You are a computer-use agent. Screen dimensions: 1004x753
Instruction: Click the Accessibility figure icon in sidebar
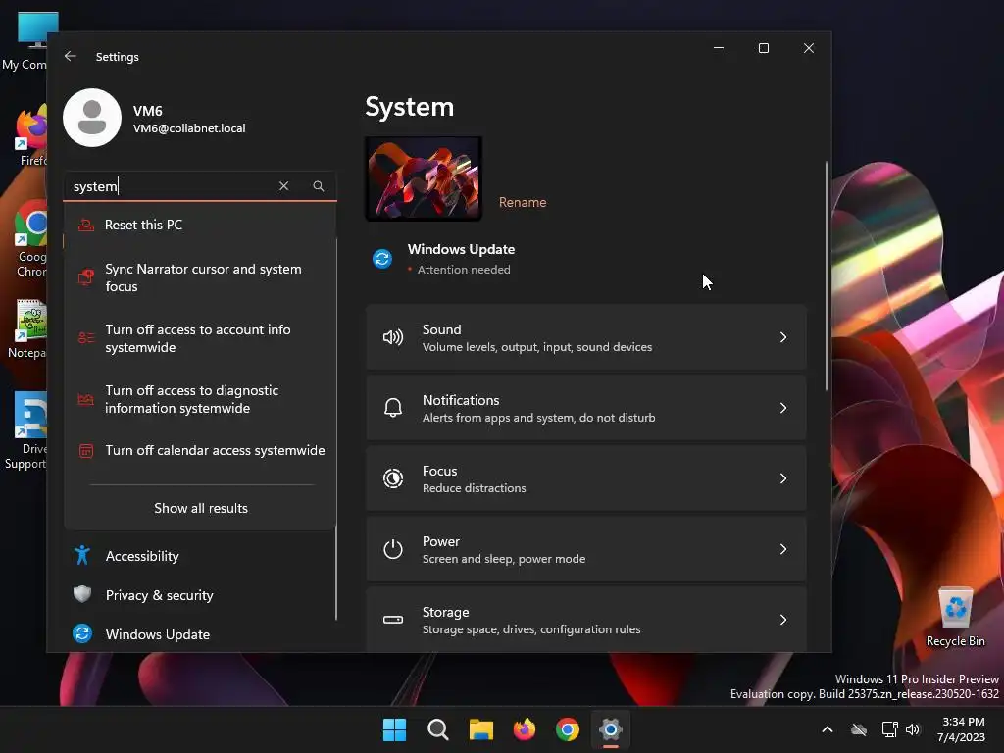click(82, 555)
